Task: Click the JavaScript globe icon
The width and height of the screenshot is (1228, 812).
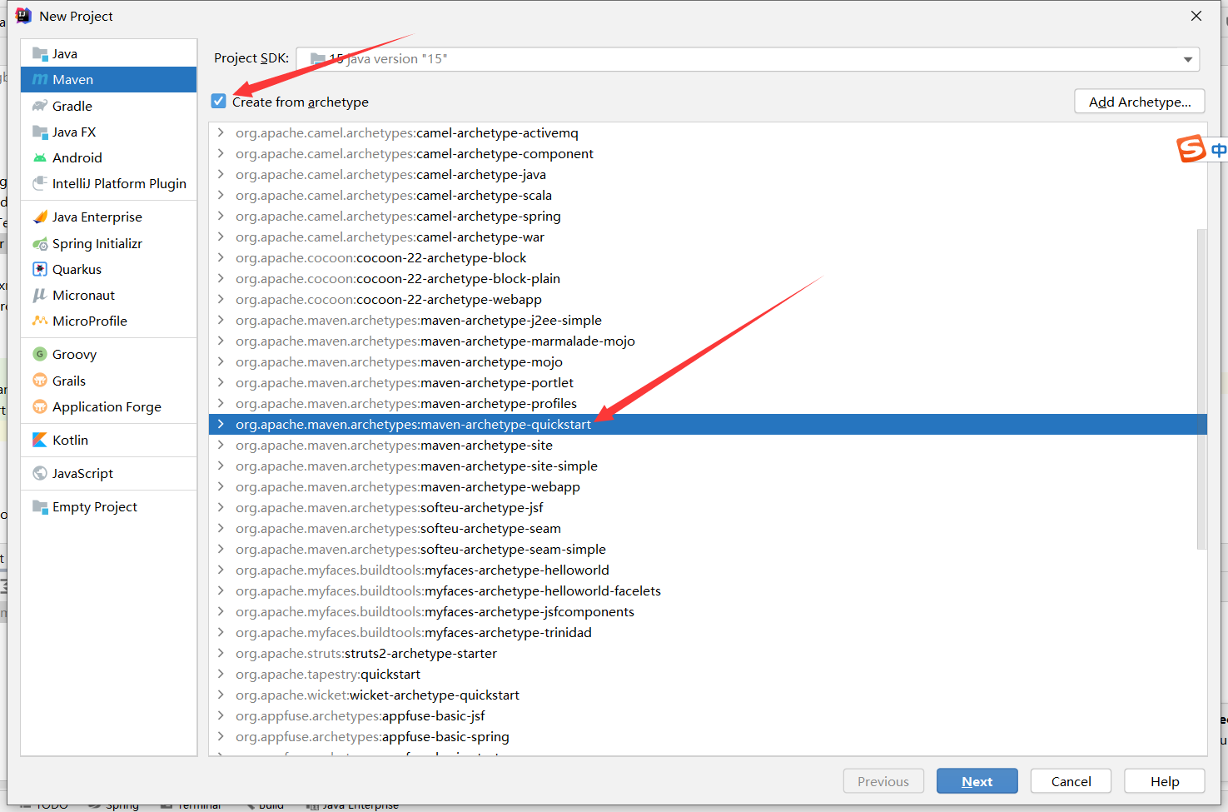Action: [40, 473]
